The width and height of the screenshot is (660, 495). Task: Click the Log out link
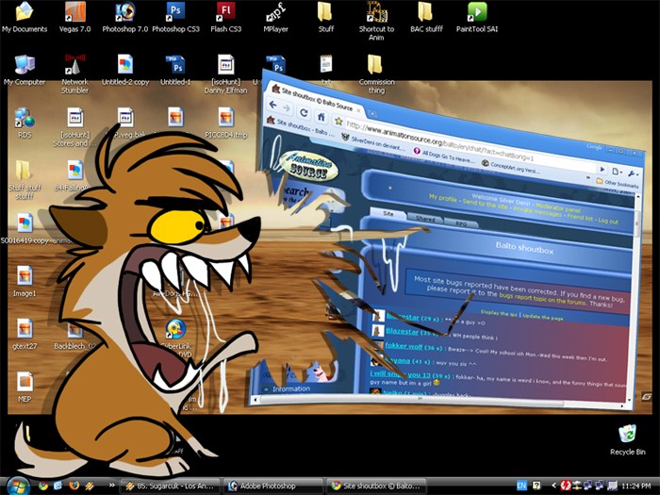(x=608, y=220)
